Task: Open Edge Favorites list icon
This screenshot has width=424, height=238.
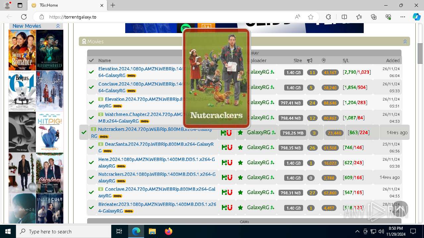Action: 359,17
